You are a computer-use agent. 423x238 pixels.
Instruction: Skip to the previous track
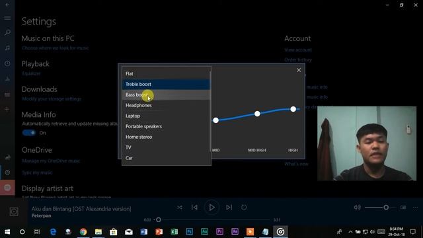click(194, 207)
